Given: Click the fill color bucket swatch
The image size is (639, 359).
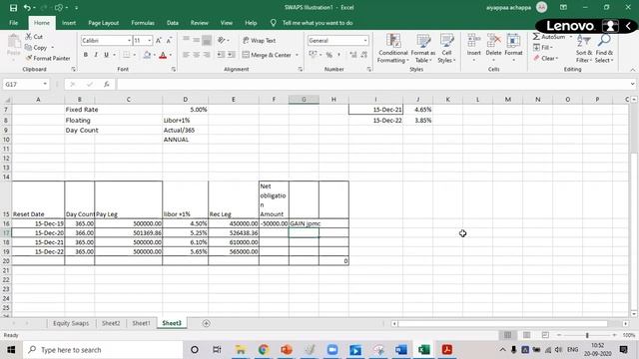Looking at the screenshot, I should click(x=147, y=55).
